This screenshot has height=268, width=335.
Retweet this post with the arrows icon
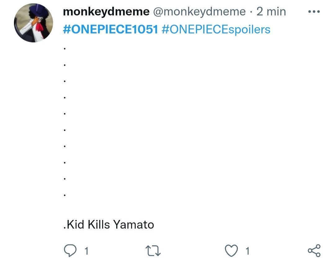(153, 251)
